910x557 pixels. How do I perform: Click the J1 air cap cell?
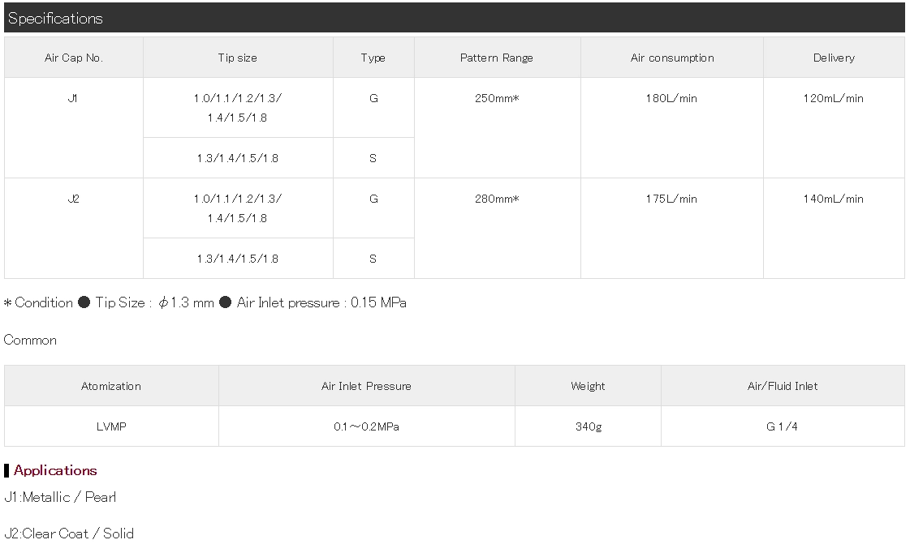pyautogui.click(x=74, y=99)
